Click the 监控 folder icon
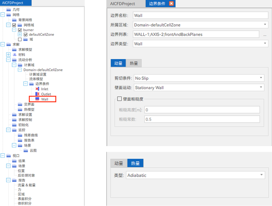 pos(14,130)
